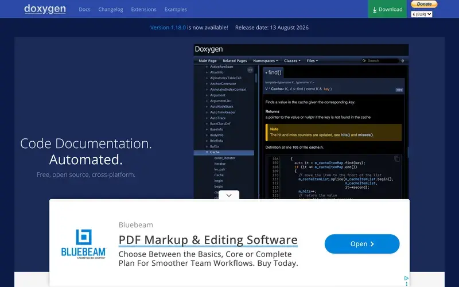
Task: Open the Changelog page
Action: tap(111, 9)
